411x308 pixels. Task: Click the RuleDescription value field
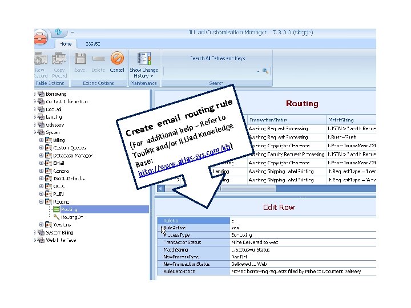tap(303, 271)
